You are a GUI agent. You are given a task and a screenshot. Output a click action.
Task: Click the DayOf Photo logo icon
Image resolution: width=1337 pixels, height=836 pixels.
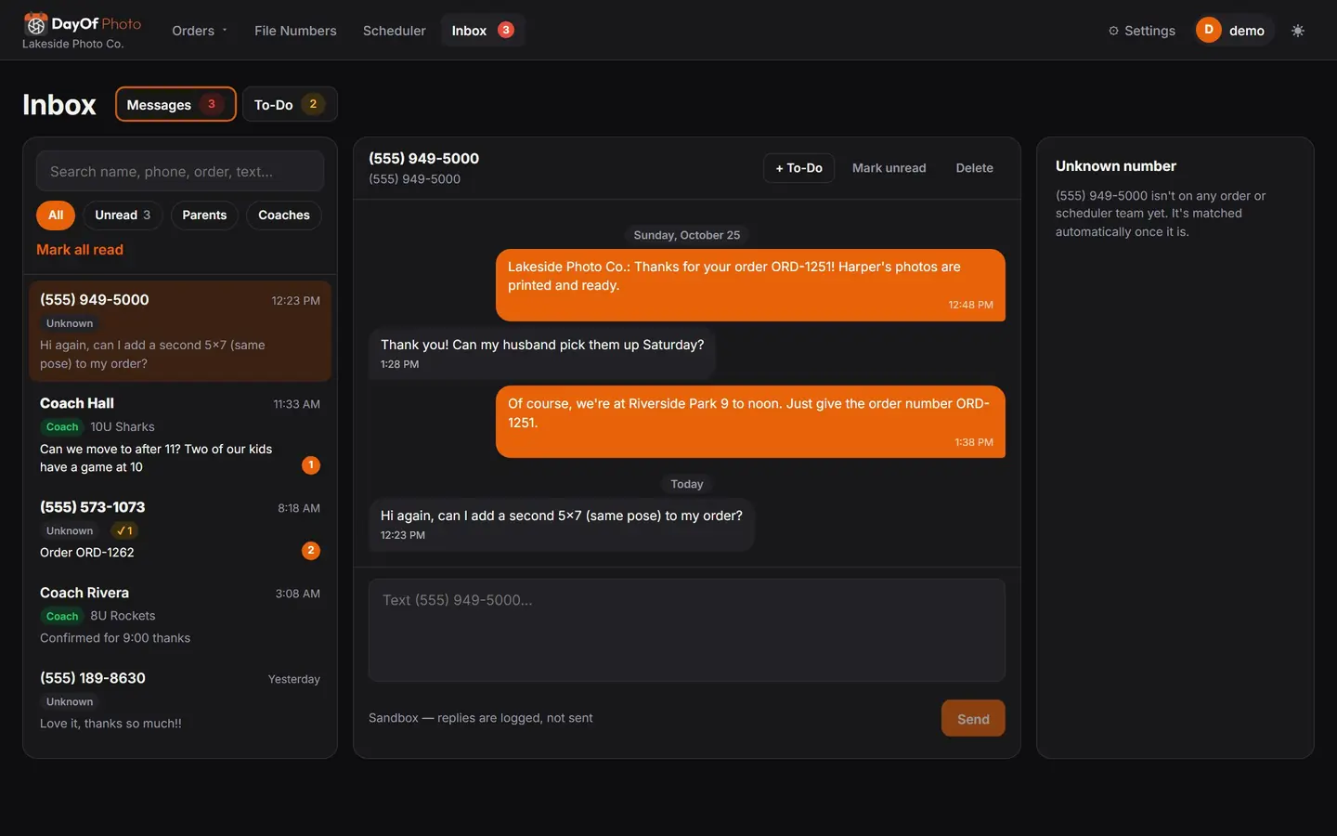pos(35,23)
